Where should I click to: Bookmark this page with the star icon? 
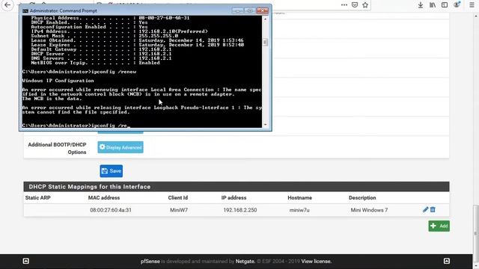[365, 5]
